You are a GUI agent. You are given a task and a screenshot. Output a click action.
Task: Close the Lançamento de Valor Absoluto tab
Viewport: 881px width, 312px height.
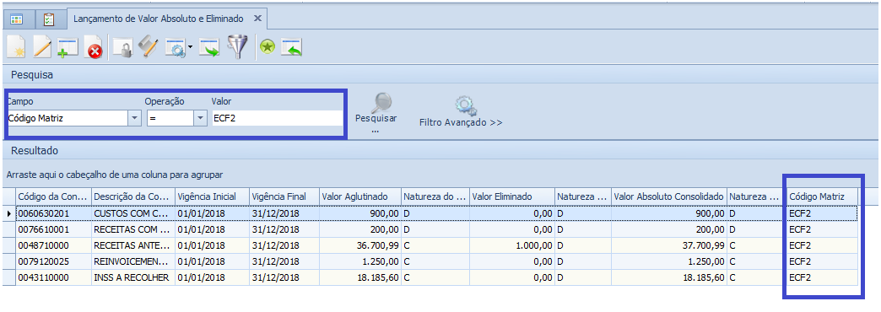257,19
